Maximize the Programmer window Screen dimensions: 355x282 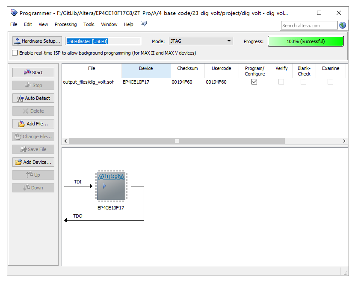pyautogui.click(x=319, y=13)
